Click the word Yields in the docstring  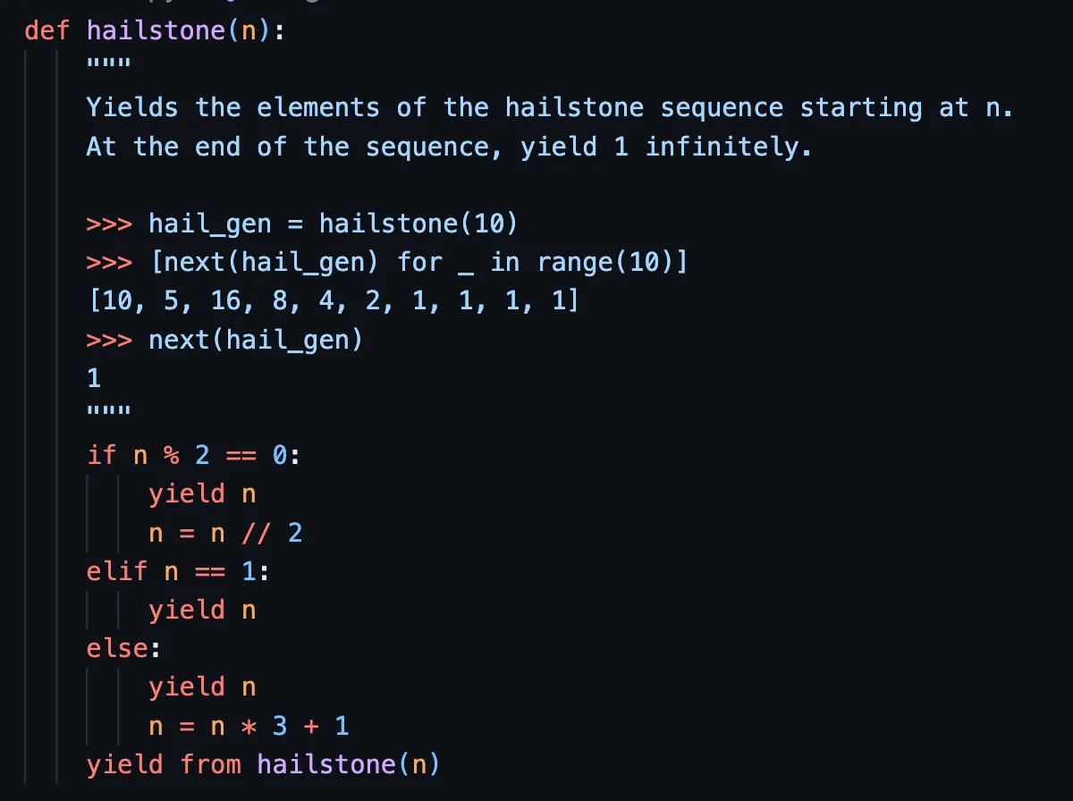tap(132, 108)
